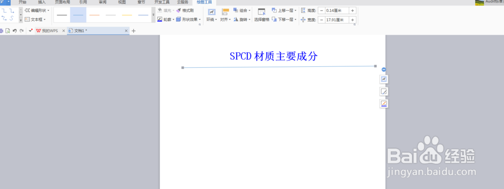Open floating shape style icon
The image size is (504, 189).
(x=384, y=91)
